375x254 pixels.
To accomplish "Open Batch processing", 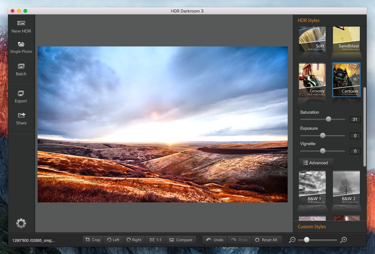I will pos(21,67).
